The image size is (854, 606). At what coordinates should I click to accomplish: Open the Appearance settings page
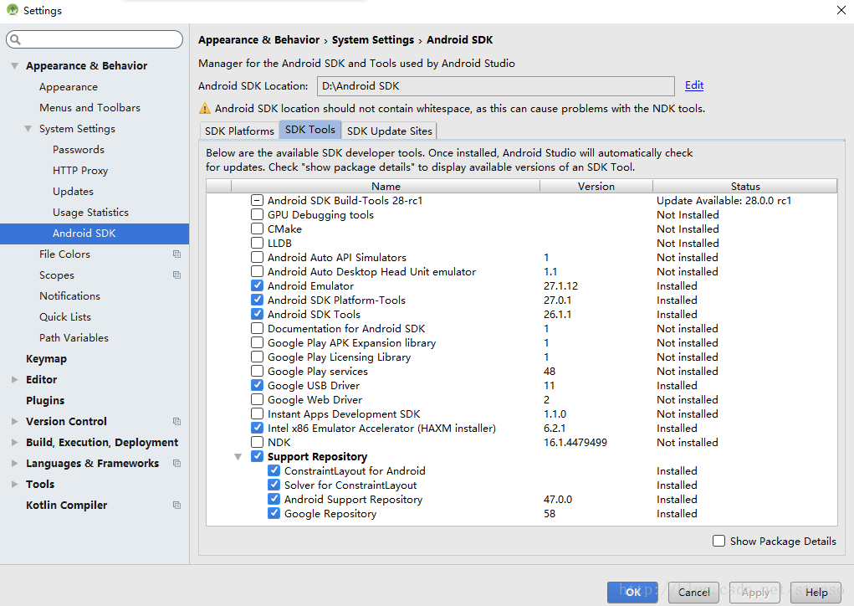[x=69, y=87]
